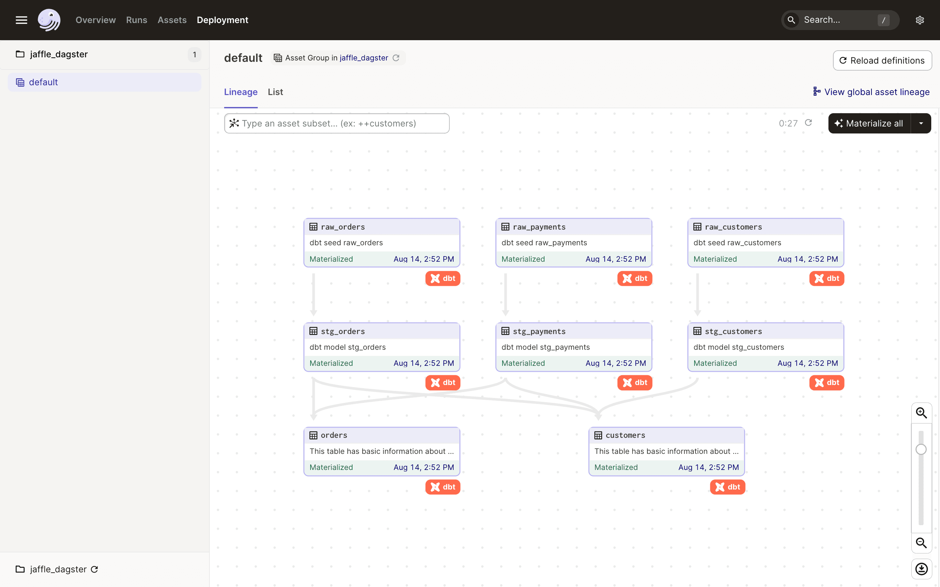
Task: Navigate to the Runs page
Action: coord(136,20)
